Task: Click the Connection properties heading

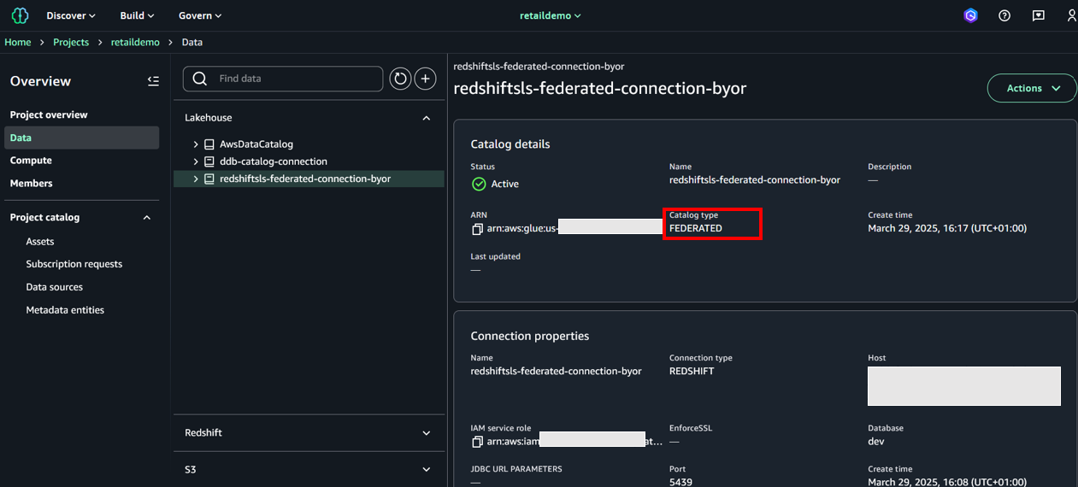Action: tap(530, 336)
